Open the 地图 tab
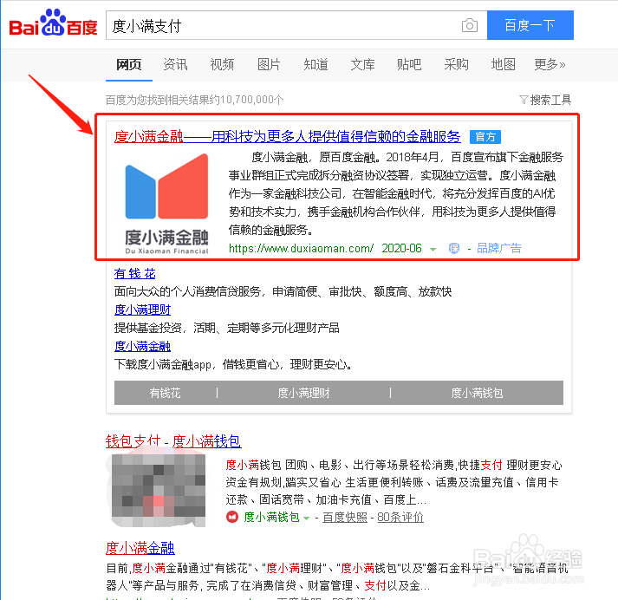Viewport: 618px width, 600px height. pos(503,64)
